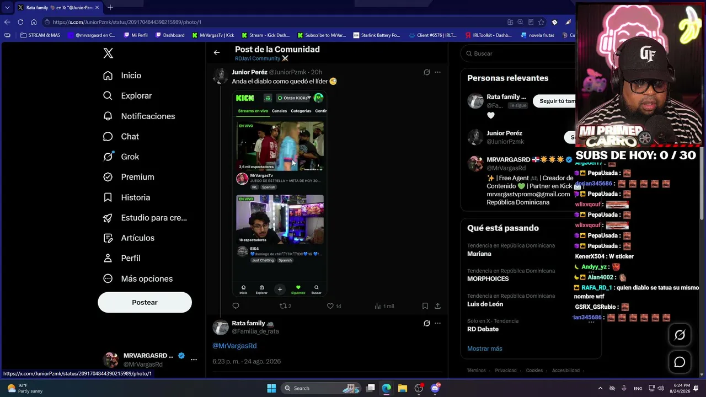The height and width of the screenshot is (397, 706).
Task: Open the volume control in system tray
Action: (x=661, y=388)
